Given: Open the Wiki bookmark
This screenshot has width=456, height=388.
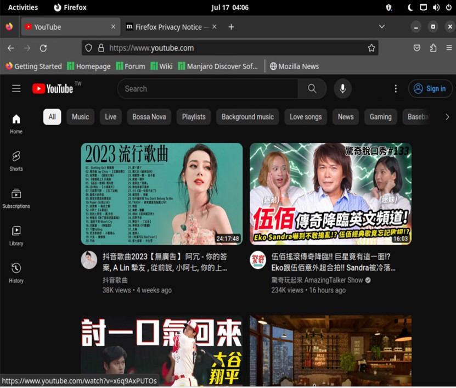Looking at the screenshot, I should [161, 66].
